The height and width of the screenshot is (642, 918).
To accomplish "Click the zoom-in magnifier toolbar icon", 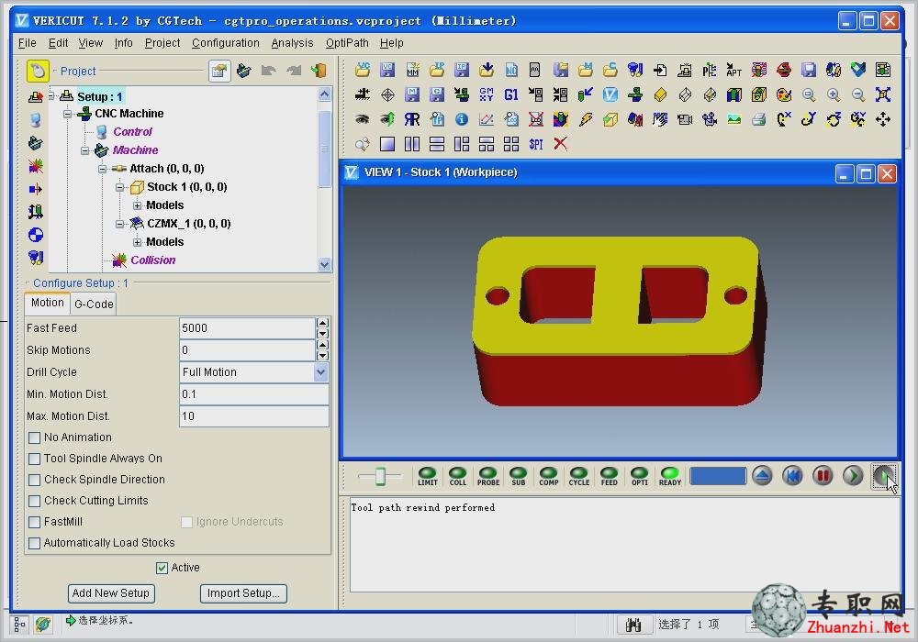I will (834, 94).
